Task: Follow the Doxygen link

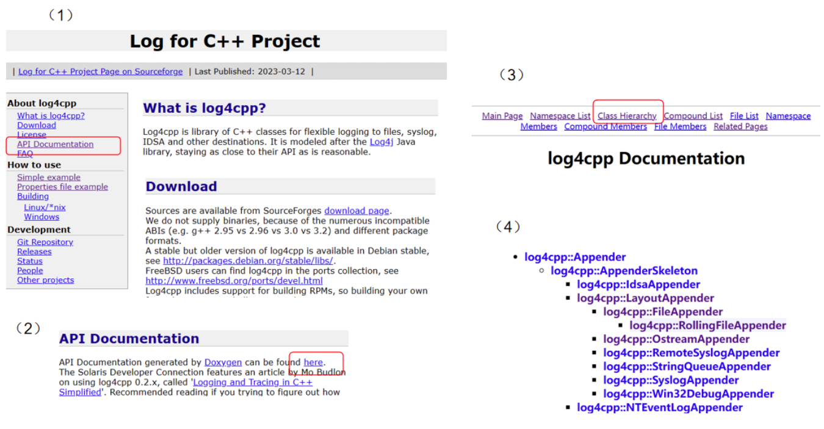Action: (x=223, y=362)
